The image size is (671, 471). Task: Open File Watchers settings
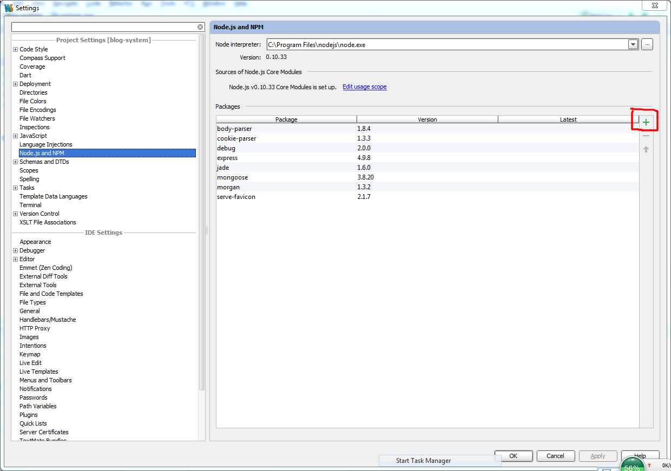pyautogui.click(x=37, y=118)
